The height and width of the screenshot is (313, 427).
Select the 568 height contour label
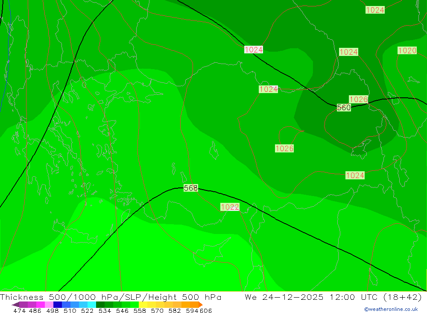coord(190,188)
